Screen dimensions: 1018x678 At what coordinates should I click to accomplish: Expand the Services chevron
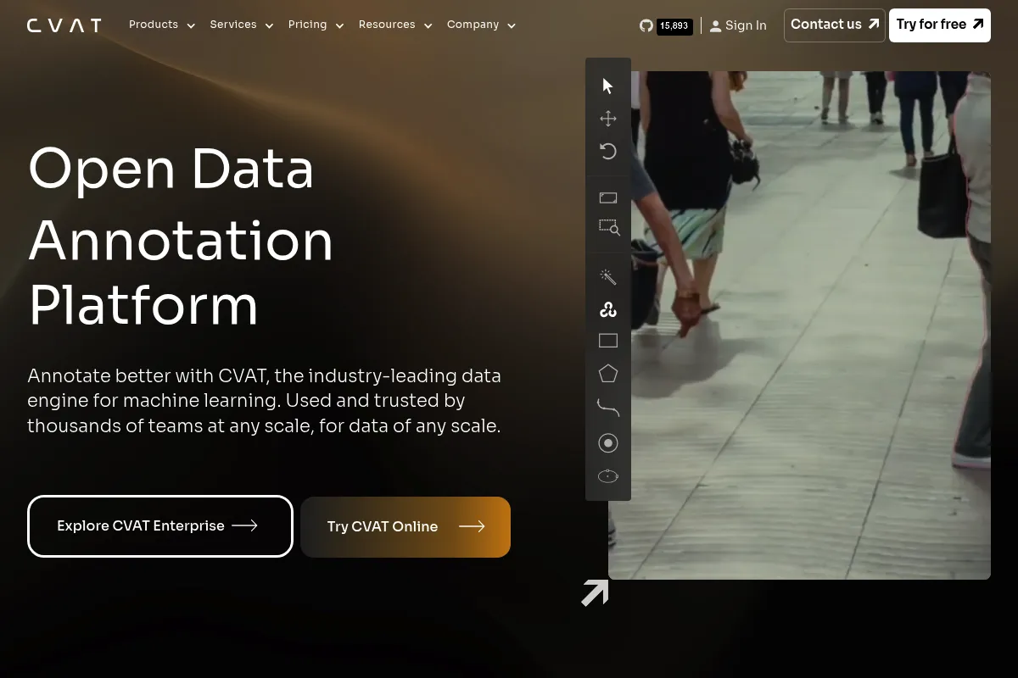269,26
